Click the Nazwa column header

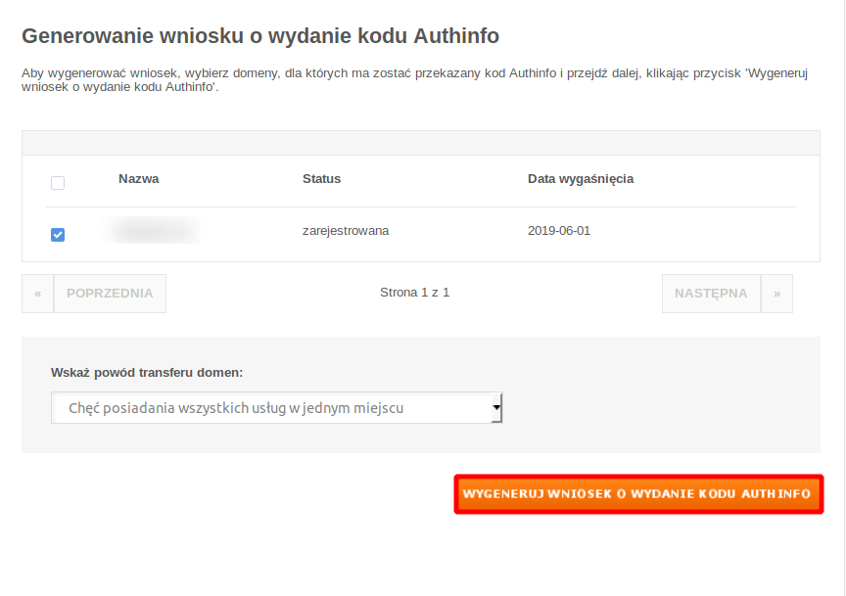(138, 179)
